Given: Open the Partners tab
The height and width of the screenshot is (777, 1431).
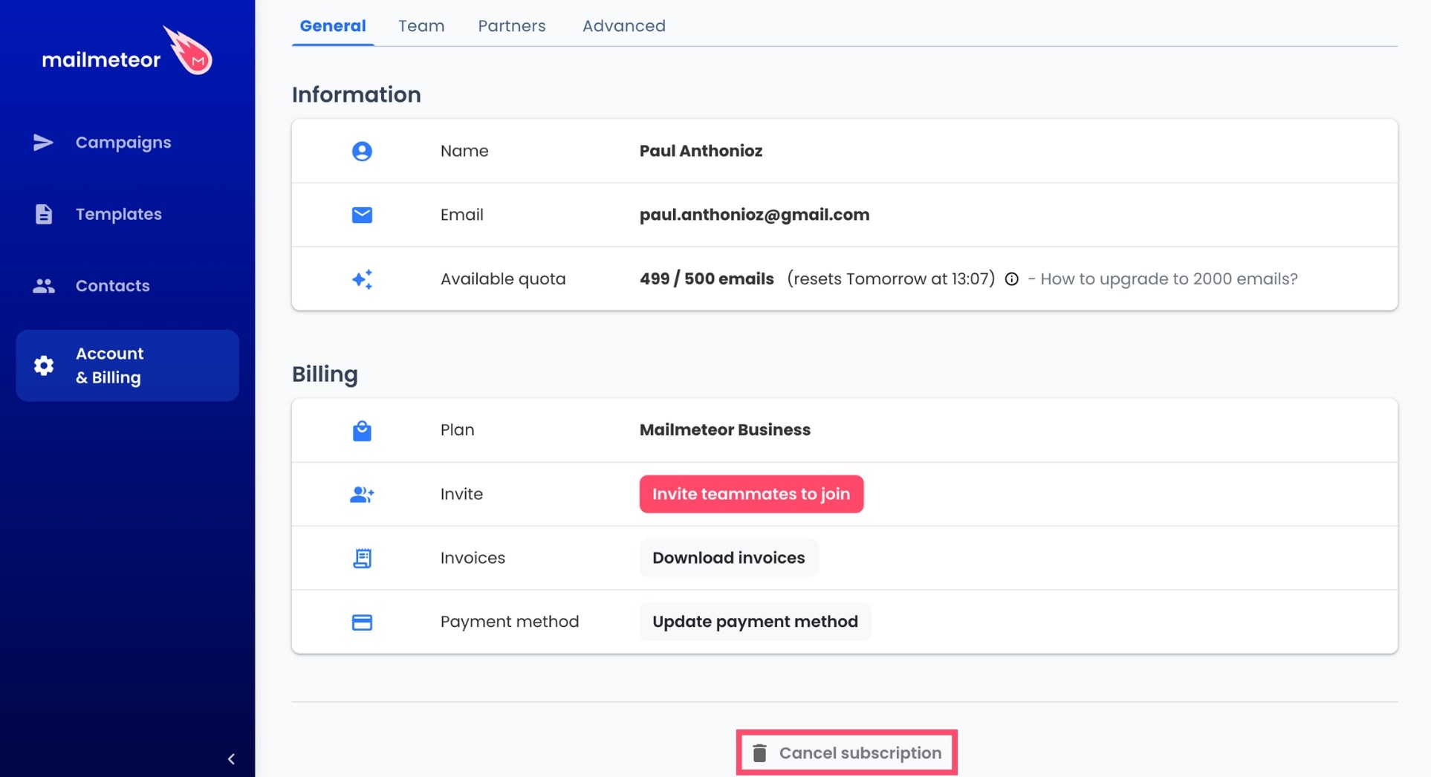Looking at the screenshot, I should pyautogui.click(x=512, y=26).
